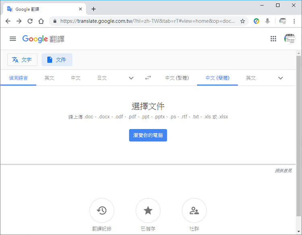Expand more source languages dropdown
The image size is (302, 235).
[131, 78]
